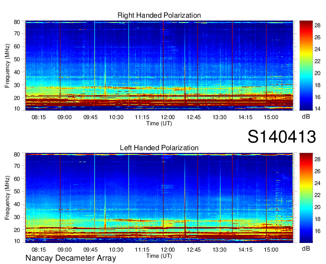
Task: Click the 10:30 tick under Right Handed plot
Action: coord(116,117)
